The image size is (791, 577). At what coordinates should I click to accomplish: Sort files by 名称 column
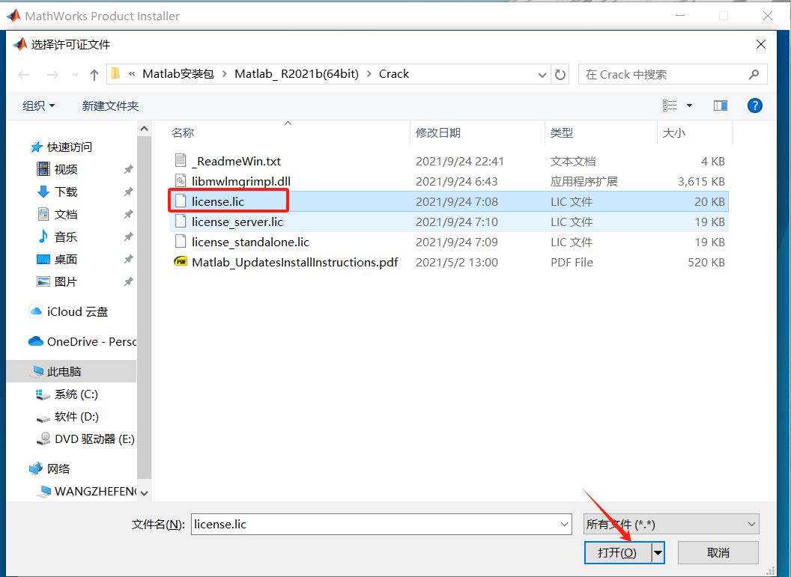pyautogui.click(x=182, y=133)
